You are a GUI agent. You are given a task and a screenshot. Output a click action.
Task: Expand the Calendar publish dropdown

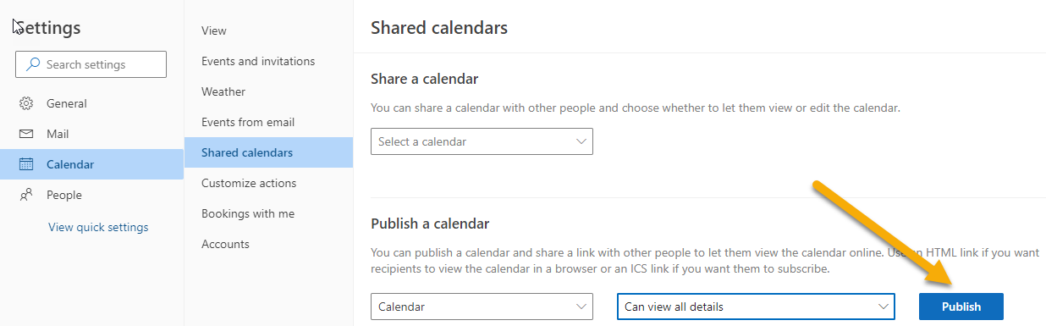pos(482,307)
